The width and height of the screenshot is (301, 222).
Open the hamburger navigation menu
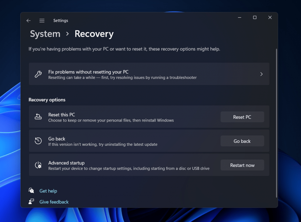click(x=42, y=21)
